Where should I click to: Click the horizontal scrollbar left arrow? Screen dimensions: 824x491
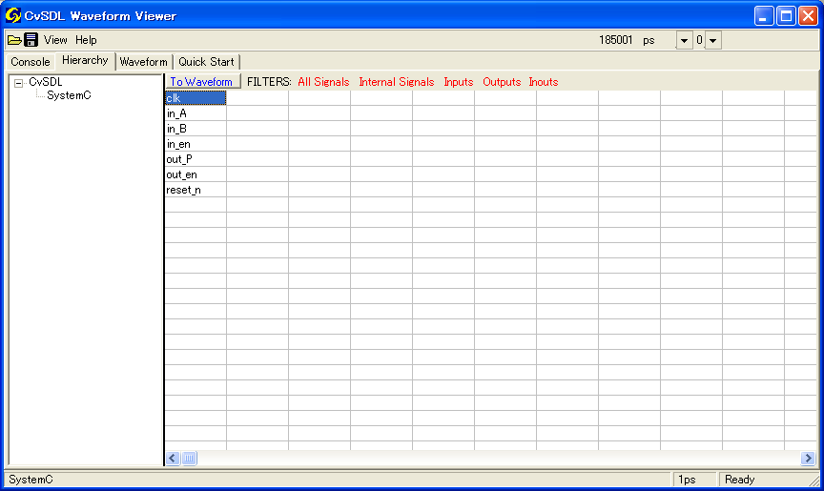[173, 459]
